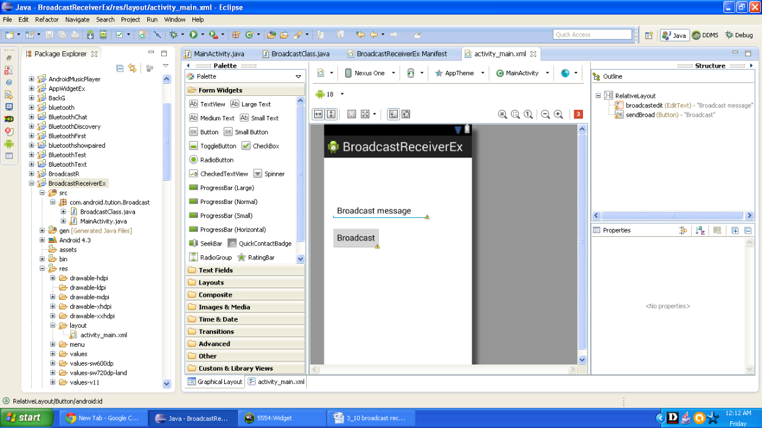Click the zoom to 100% icon
This screenshot has width=762, height=428.
(x=528, y=114)
